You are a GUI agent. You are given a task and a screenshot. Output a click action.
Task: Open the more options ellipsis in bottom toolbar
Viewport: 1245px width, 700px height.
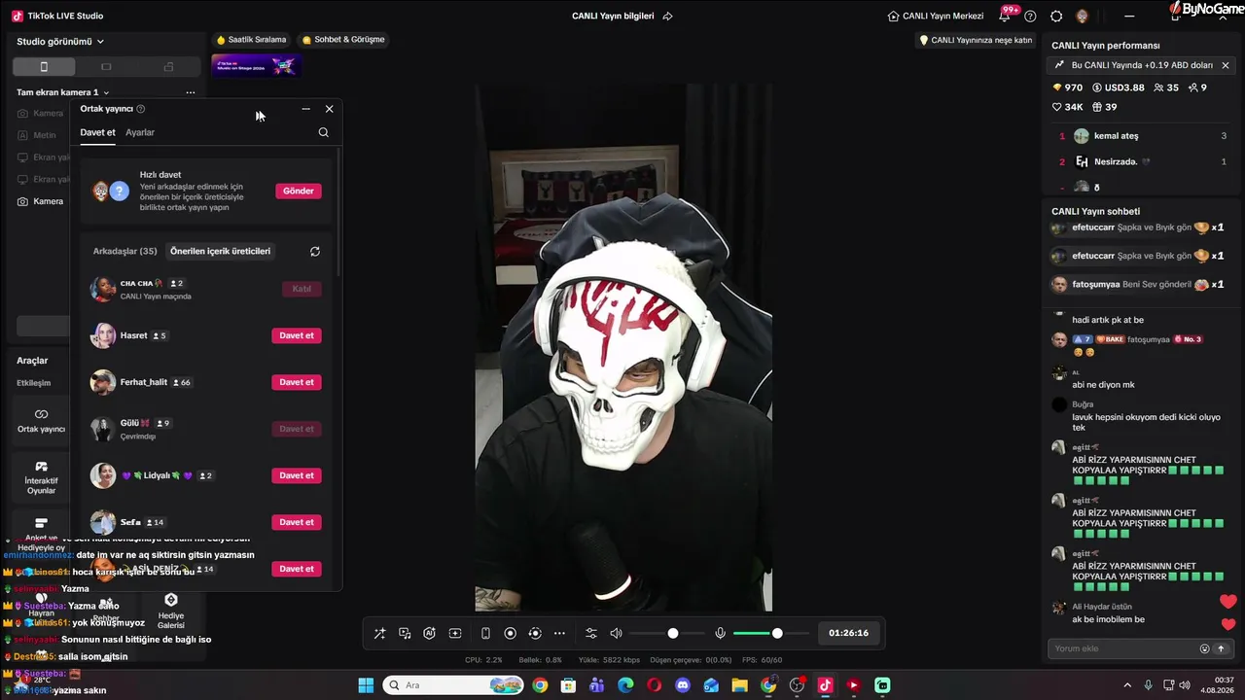[559, 633]
